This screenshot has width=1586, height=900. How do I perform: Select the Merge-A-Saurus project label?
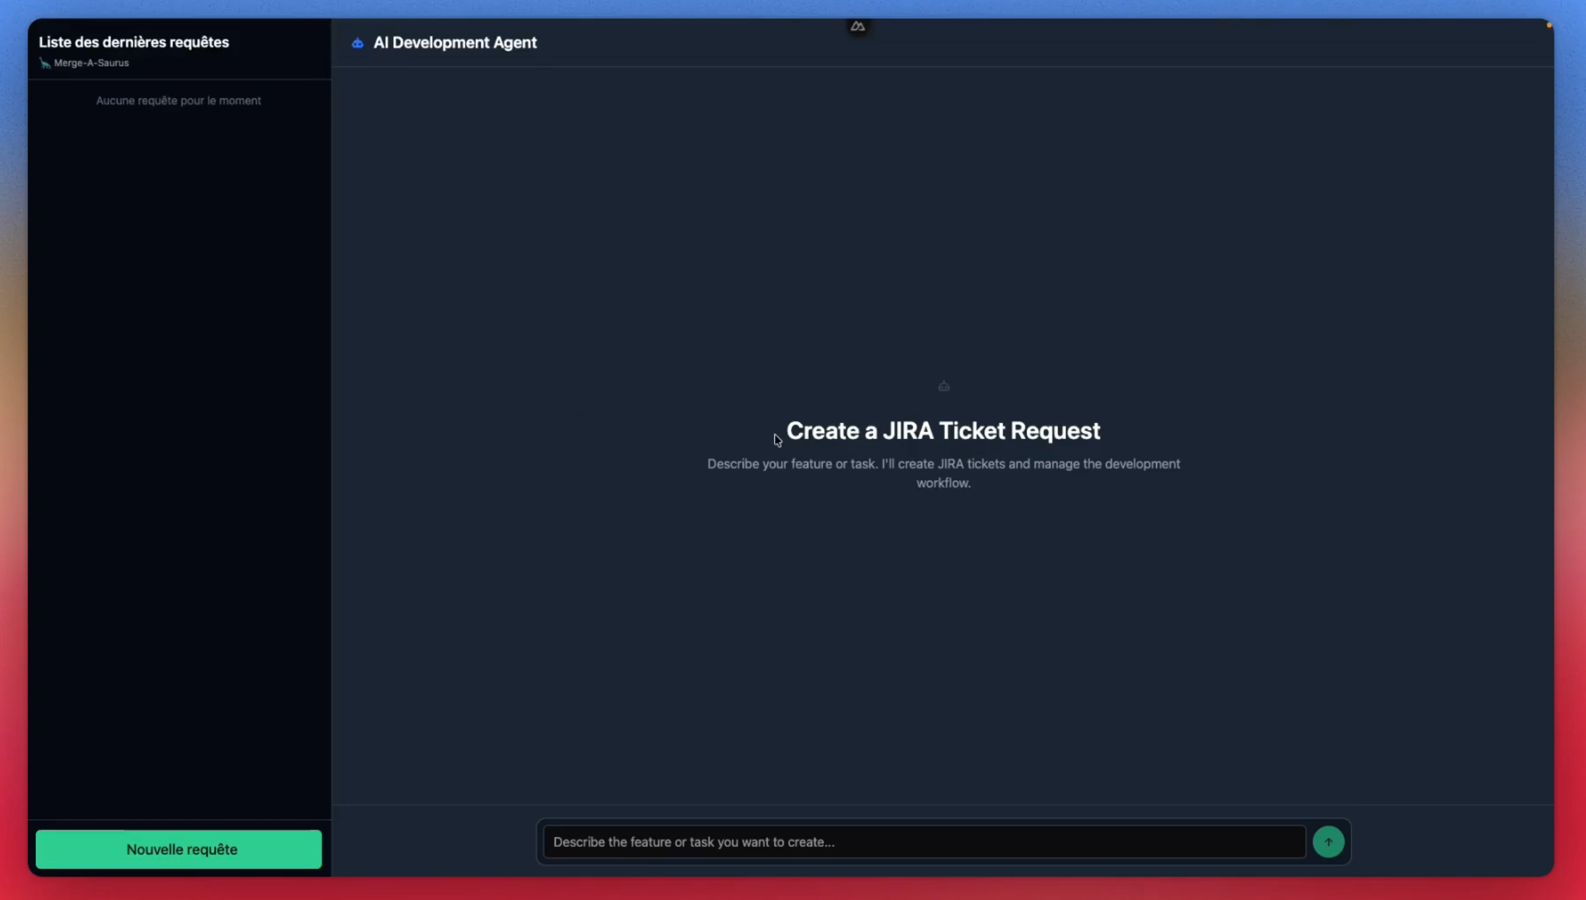click(91, 63)
